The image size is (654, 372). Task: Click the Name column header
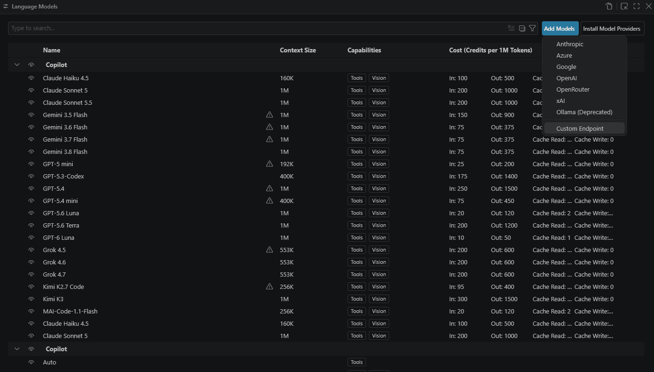point(52,50)
